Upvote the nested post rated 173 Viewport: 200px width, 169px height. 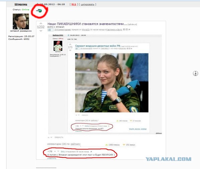[x=70, y=45]
